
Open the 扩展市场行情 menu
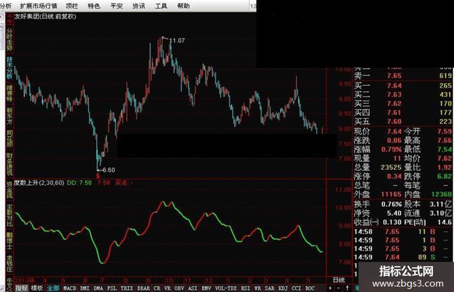point(38,6)
